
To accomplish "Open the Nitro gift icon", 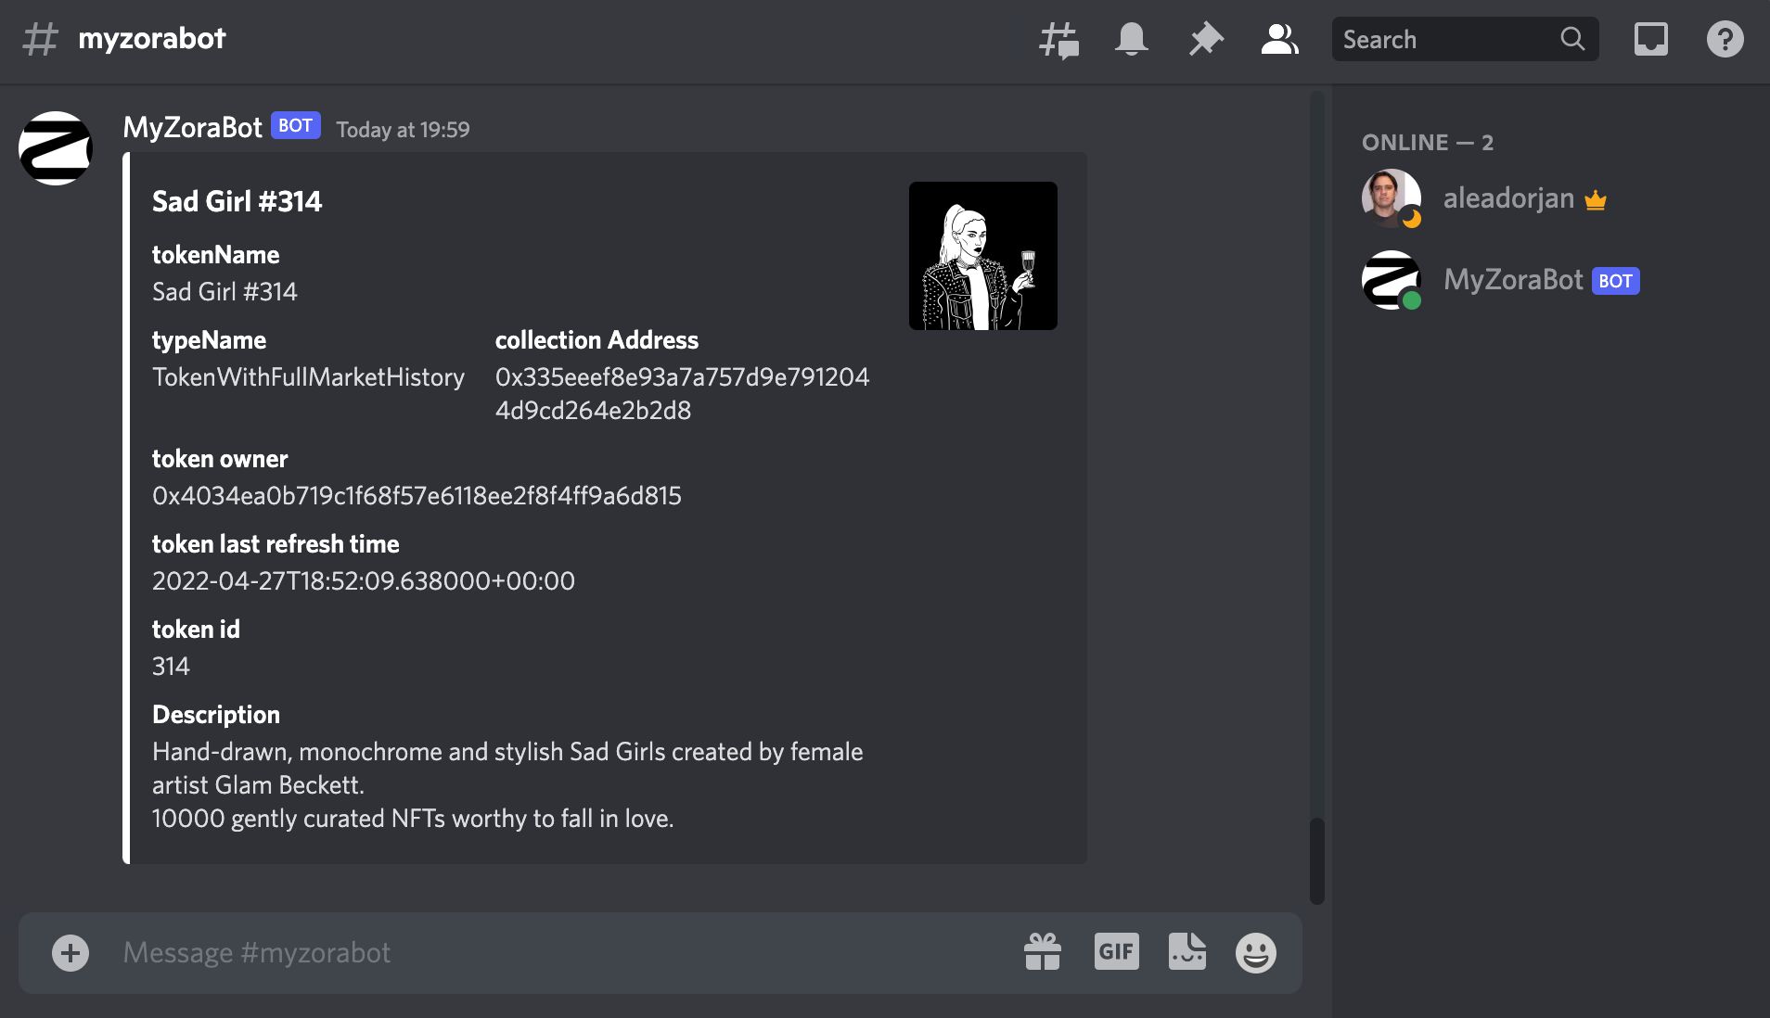I will [x=1043, y=952].
